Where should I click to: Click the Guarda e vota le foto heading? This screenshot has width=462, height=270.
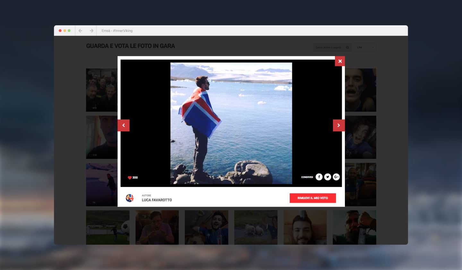(x=131, y=46)
